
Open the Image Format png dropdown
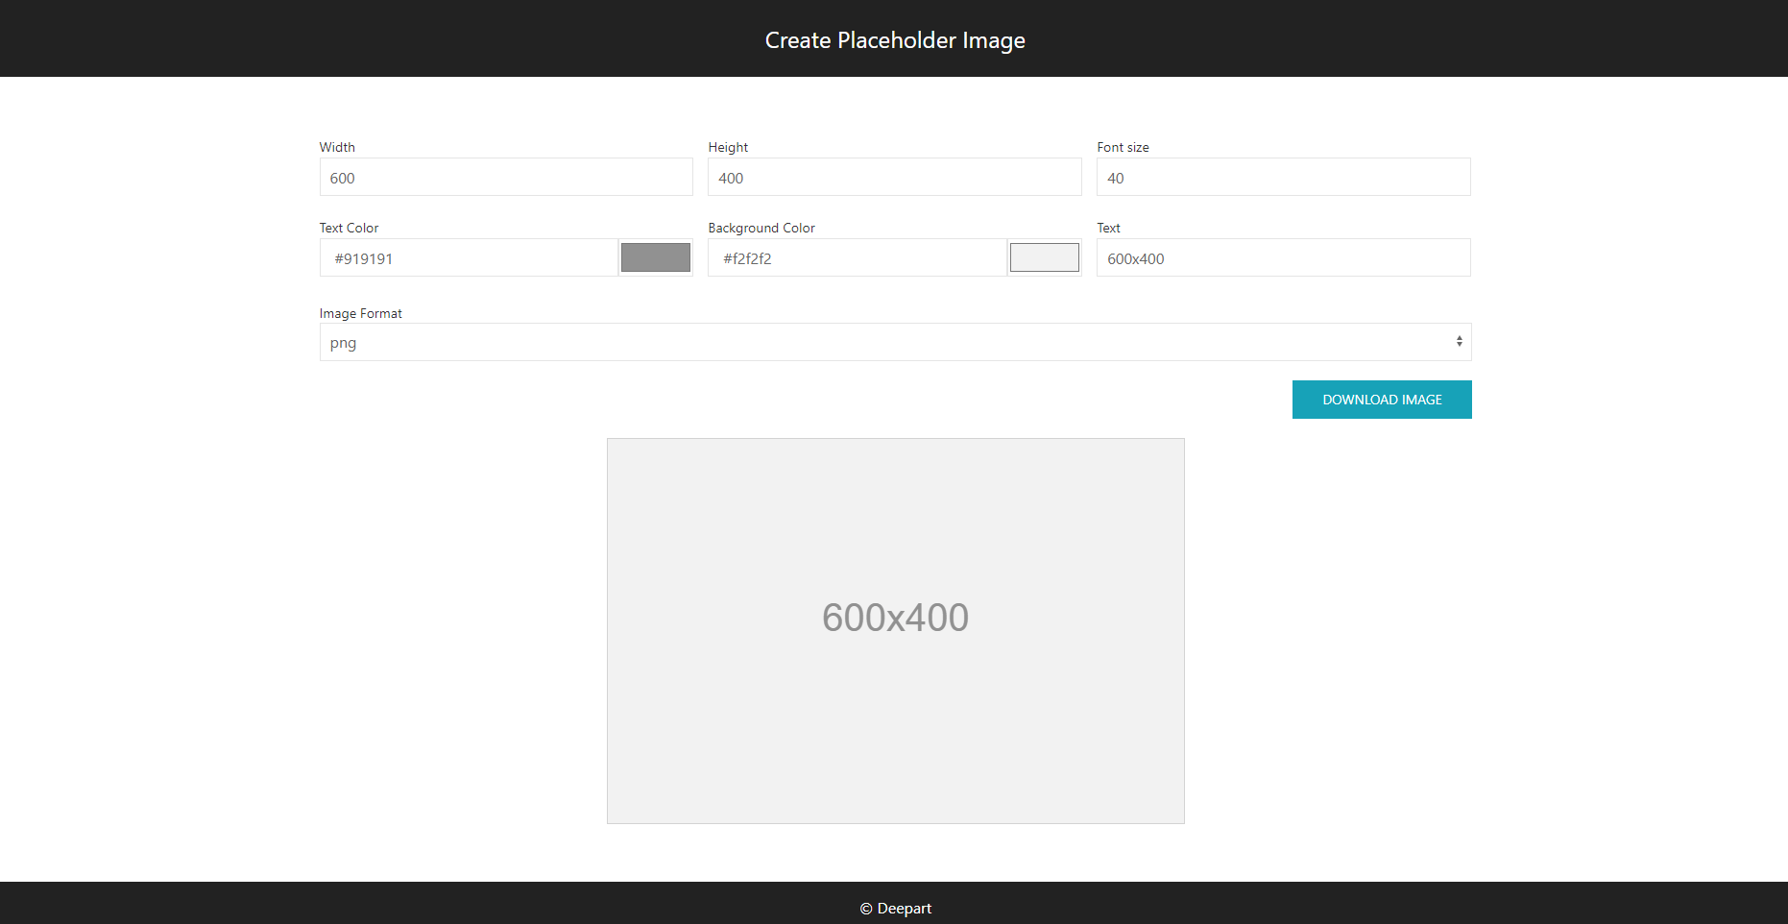pos(895,342)
